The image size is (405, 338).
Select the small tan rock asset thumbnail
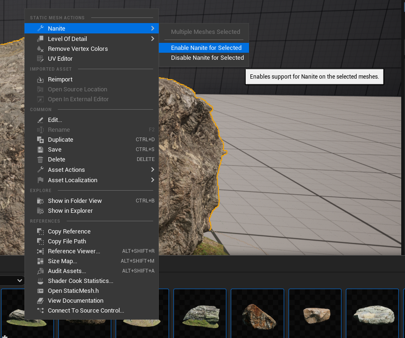(x=315, y=314)
